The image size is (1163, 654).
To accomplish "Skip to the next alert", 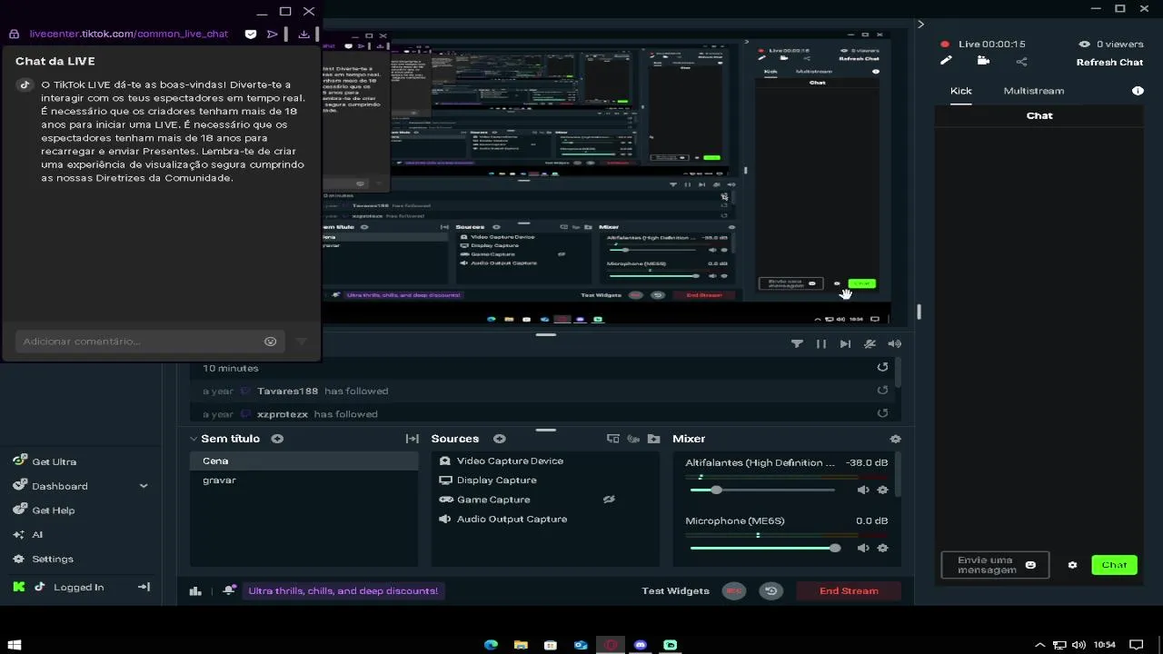I will pos(845,343).
